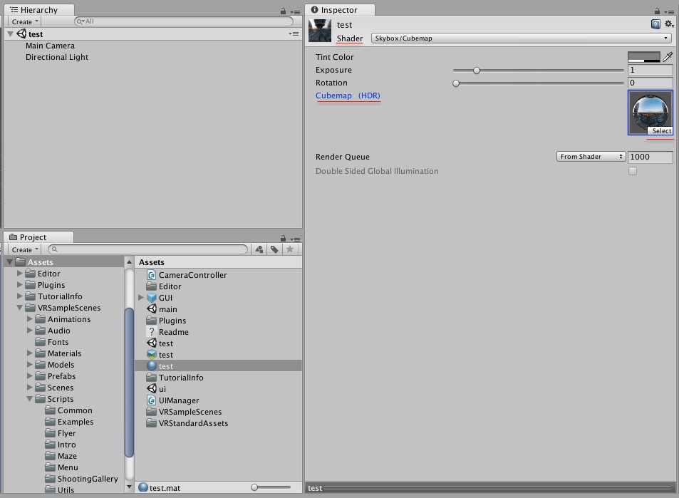
Task: Collapse the test scene in Hierarchy
Action: click(11, 33)
